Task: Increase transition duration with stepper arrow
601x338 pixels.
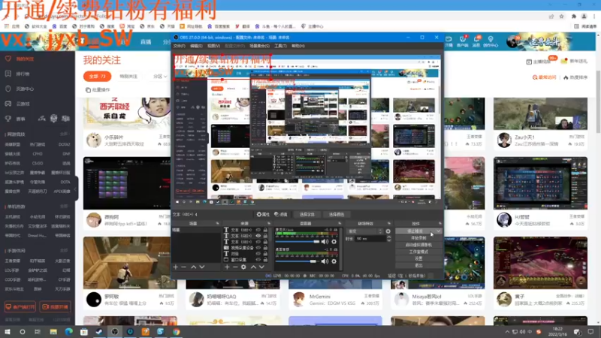Action: click(x=388, y=237)
